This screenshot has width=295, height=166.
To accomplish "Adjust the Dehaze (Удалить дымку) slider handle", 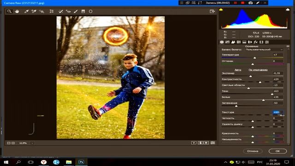I will click(253, 127).
